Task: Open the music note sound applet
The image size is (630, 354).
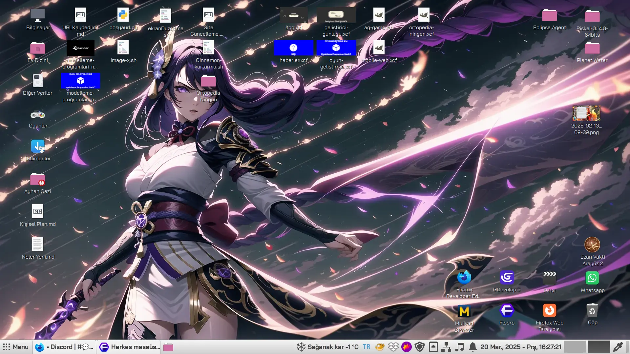Action: pyautogui.click(x=459, y=347)
